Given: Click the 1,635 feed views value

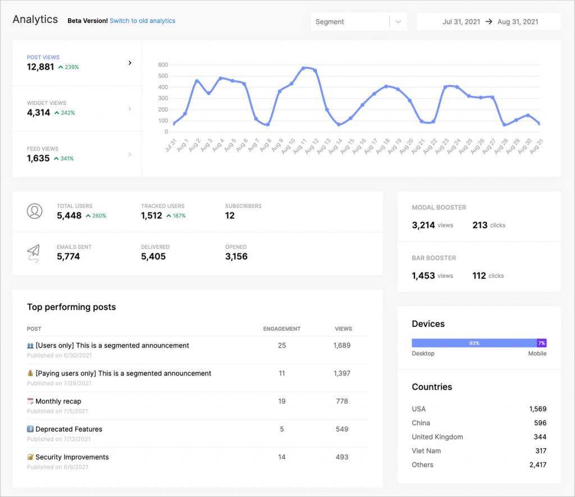Looking at the screenshot, I should click(x=38, y=158).
